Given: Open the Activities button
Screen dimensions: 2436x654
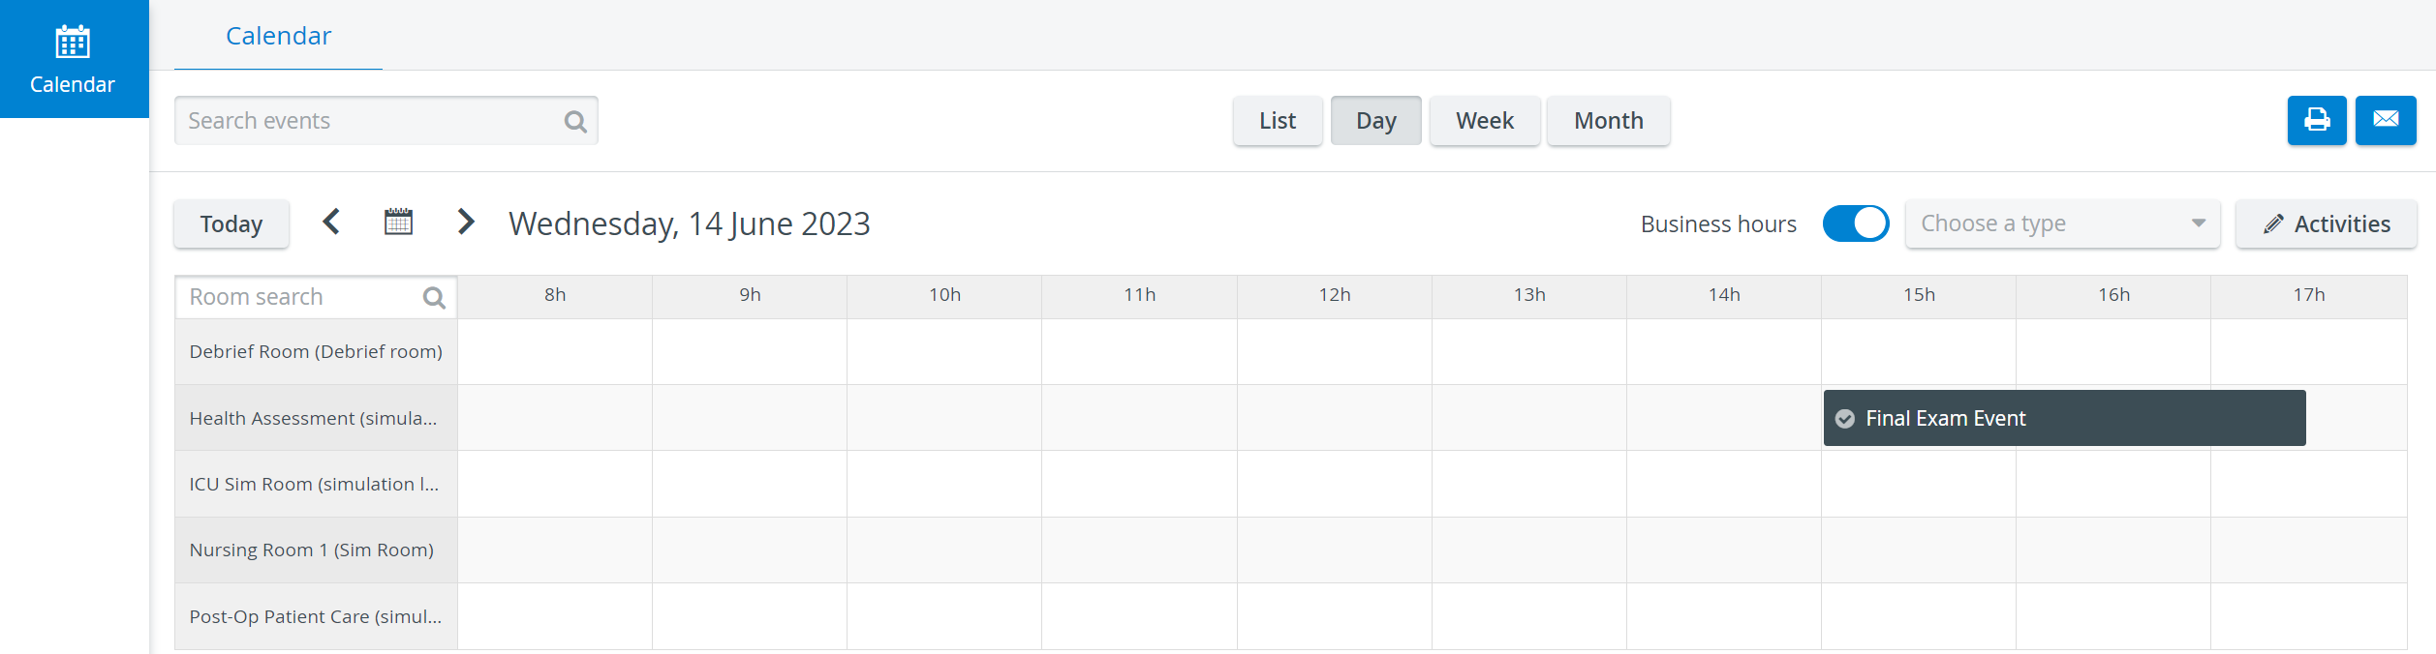Looking at the screenshot, I should [2326, 223].
